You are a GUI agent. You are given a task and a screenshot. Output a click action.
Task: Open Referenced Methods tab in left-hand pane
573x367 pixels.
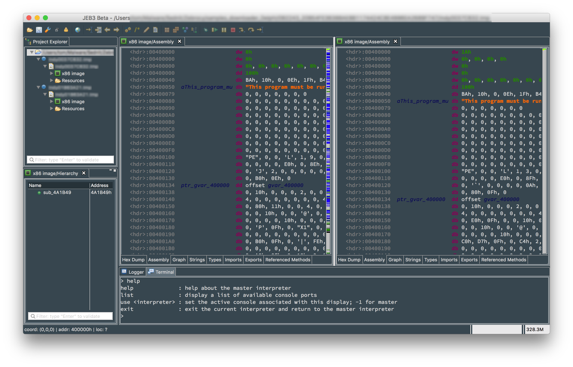(287, 260)
